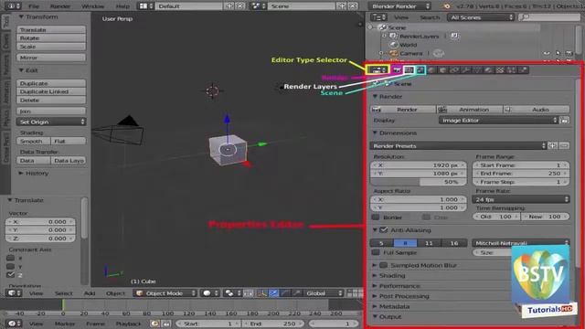Delete the current screen layout
Viewport: 585px width, 329px height.
tap(240, 6)
